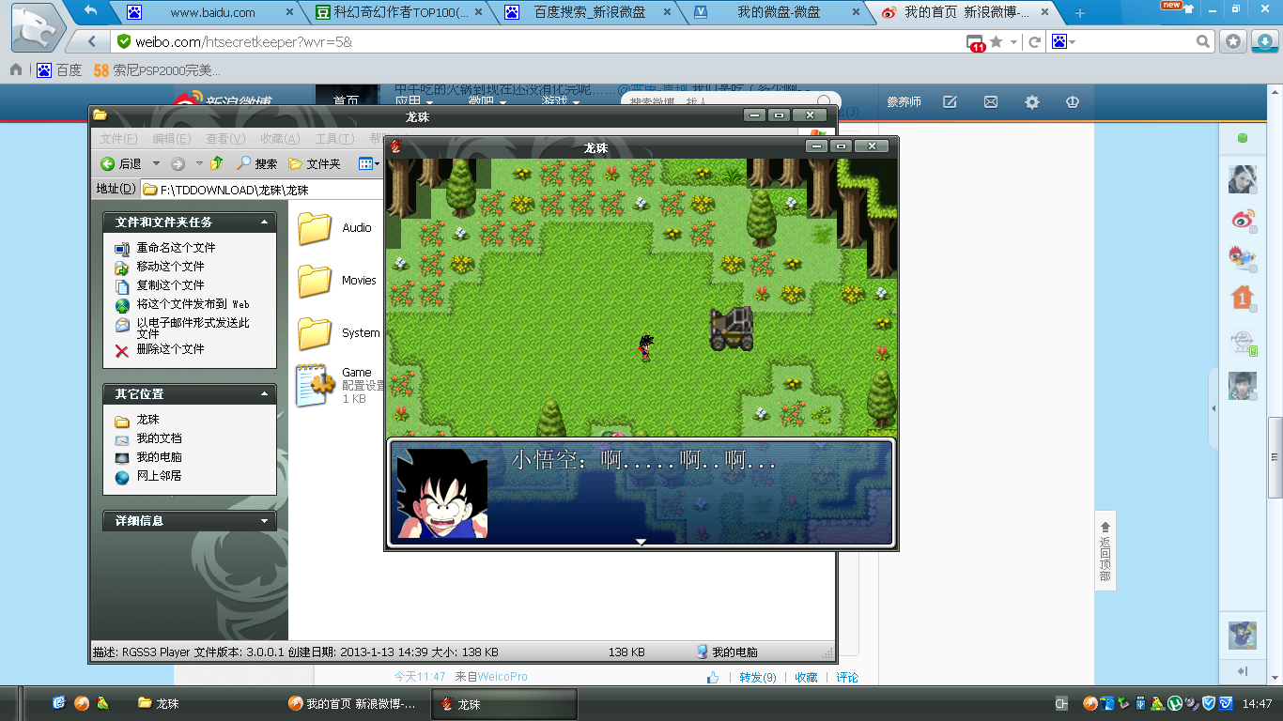Open the browser downloads button

[1263, 41]
